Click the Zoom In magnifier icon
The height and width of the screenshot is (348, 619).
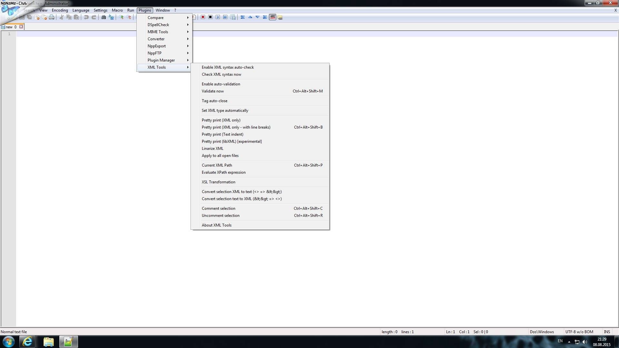(x=121, y=17)
